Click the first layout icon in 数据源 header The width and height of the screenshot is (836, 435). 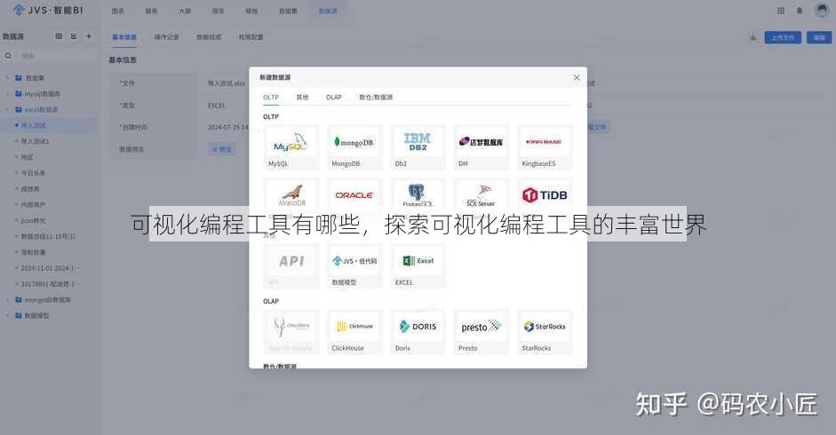(59, 36)
